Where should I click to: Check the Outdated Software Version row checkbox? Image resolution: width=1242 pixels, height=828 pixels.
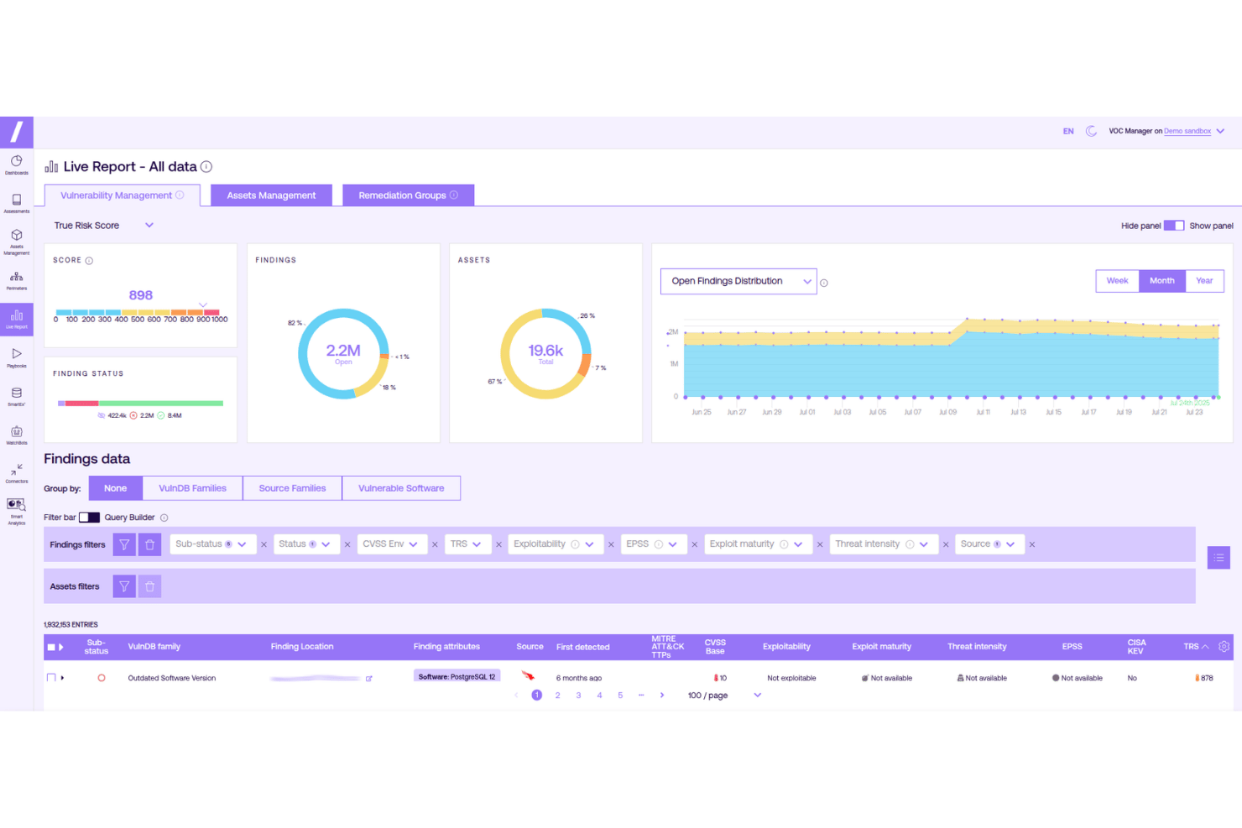51,678
